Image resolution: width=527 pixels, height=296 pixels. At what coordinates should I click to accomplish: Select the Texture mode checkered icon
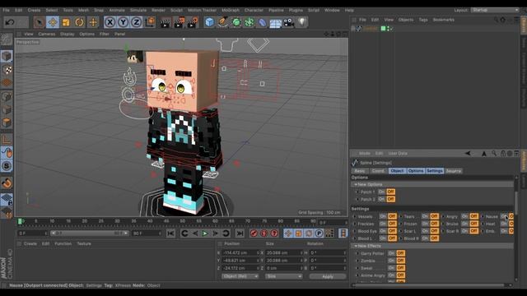point(7,70)
